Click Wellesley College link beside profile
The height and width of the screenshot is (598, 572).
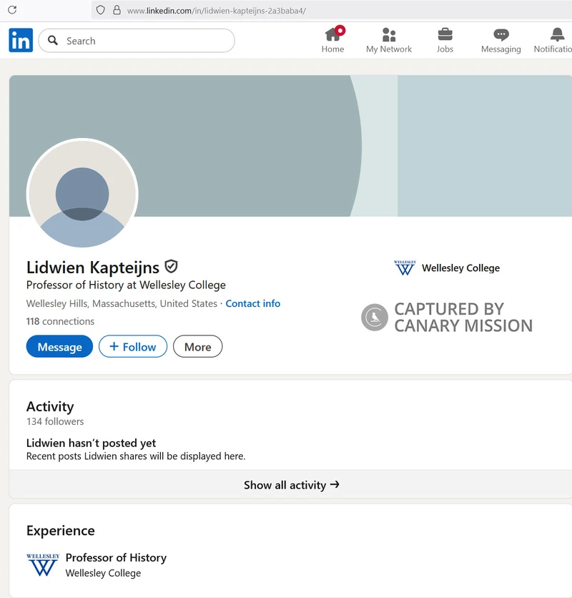coord(460,268)
